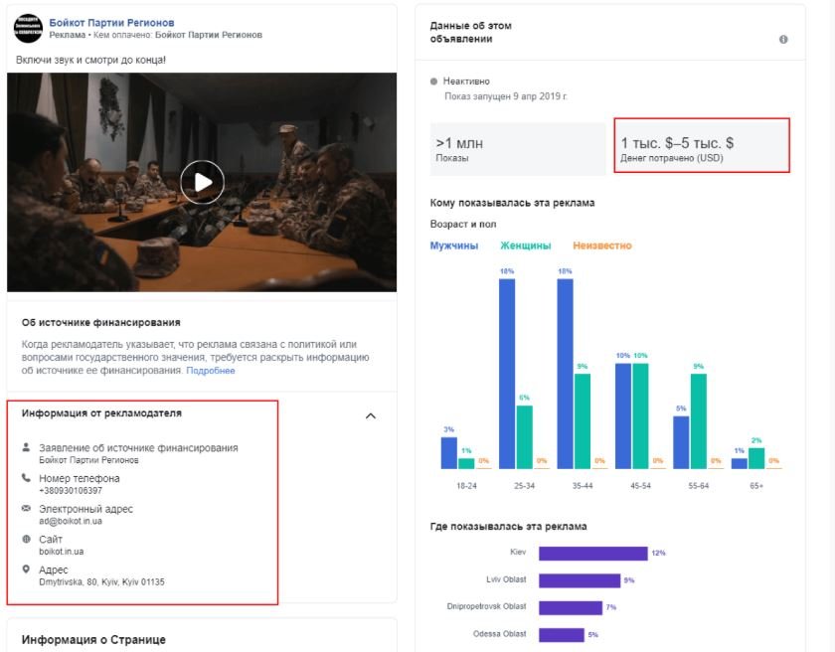The image size is (835, 652).
Task: Click the info icon beside ad data heading
Action: click(783, 40)
